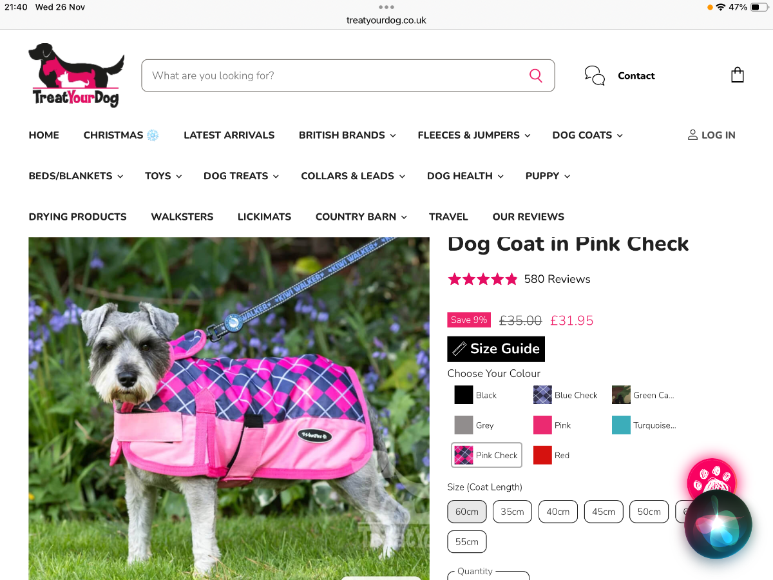The width and height of the screenshot is (773, 580).
Task: Click the chat bubbles Contact icon
Action: pos(595,75)
